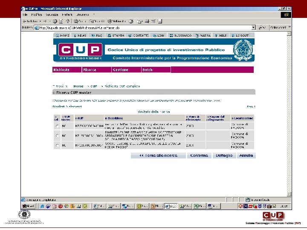This screenshot has height=230, width=307.
Task: Click the CUP breadcrumb link
Action: 94,86
